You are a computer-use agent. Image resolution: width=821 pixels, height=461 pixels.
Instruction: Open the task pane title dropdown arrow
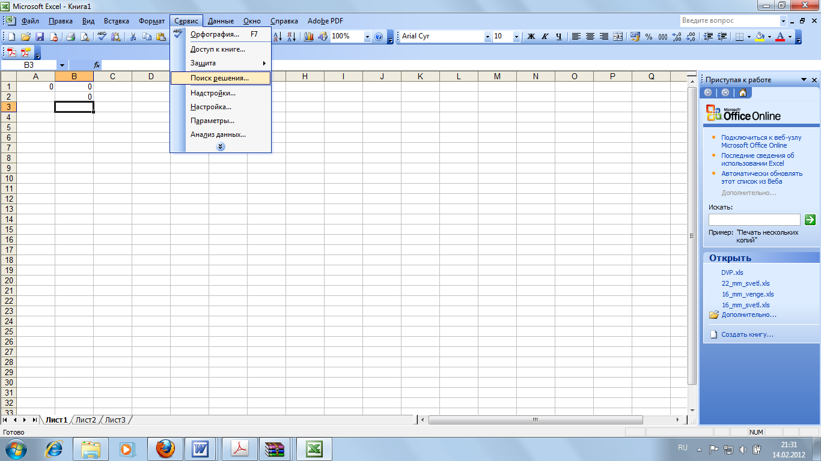pyautogui.click(x=804, y=80)
